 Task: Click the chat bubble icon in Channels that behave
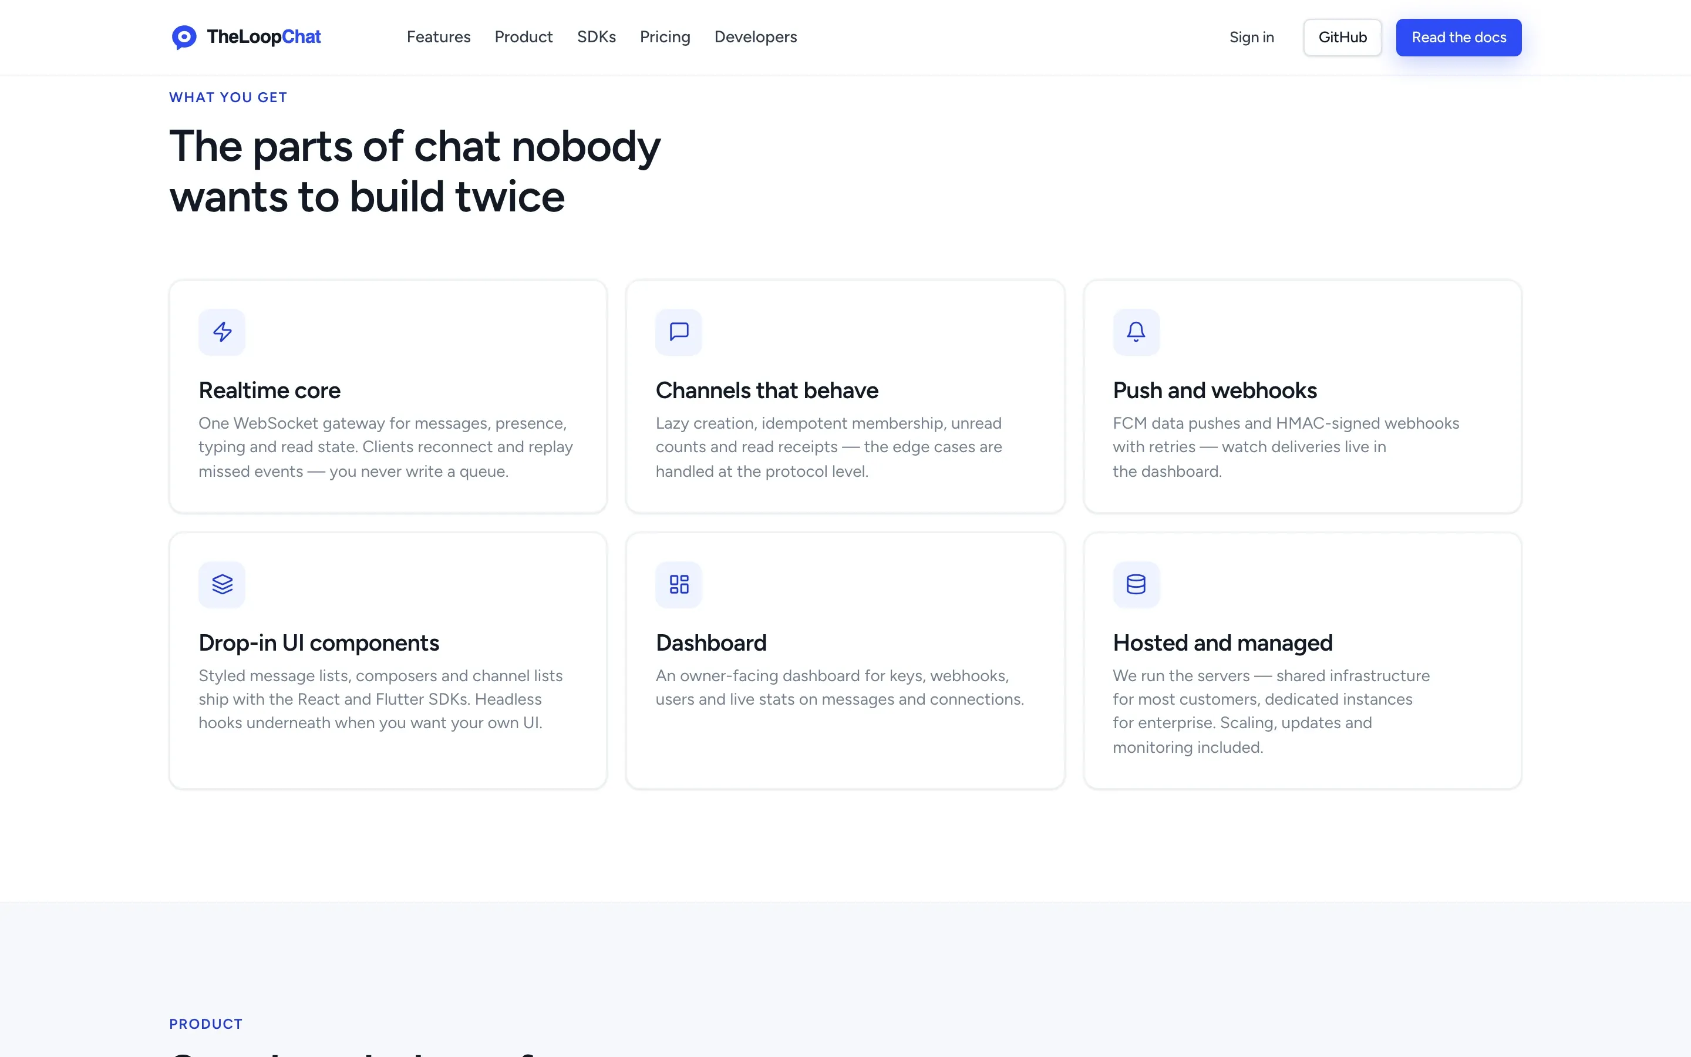tap(679, 331)
